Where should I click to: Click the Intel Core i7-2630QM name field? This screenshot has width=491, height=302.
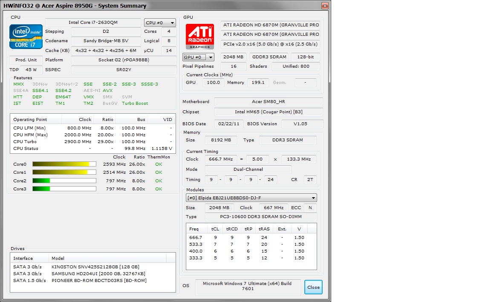[x=93, y=23]
